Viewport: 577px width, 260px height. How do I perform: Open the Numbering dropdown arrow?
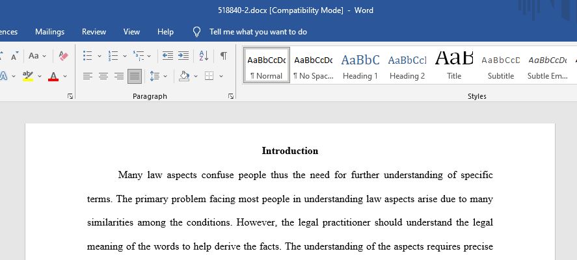[x=125, y=57]
